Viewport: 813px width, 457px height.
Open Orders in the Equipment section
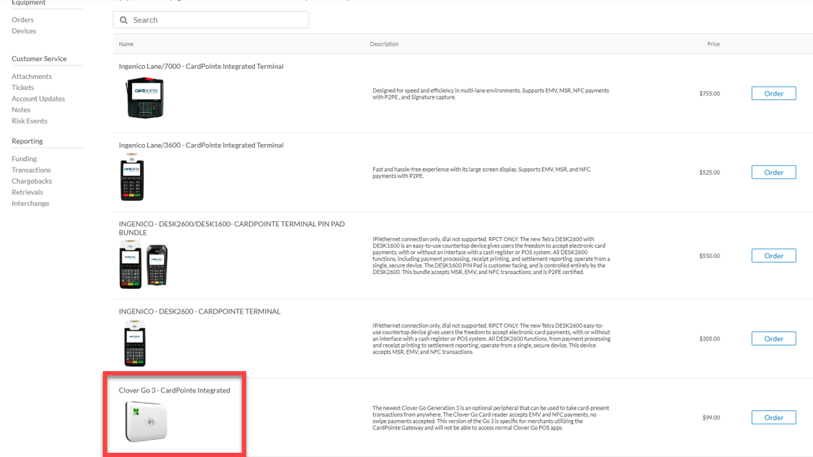tap(23, 20)
